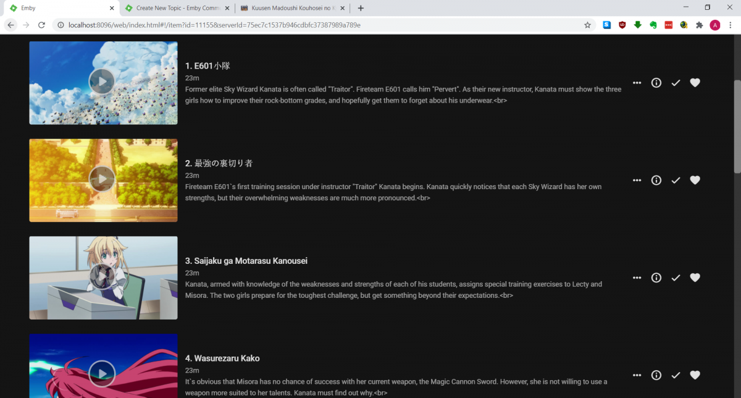Open the Chrome customize menu
This screenshot has width=741, height=398.
(x=731, y=25)
